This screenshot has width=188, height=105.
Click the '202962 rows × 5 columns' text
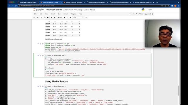click(x=53, y=39)
